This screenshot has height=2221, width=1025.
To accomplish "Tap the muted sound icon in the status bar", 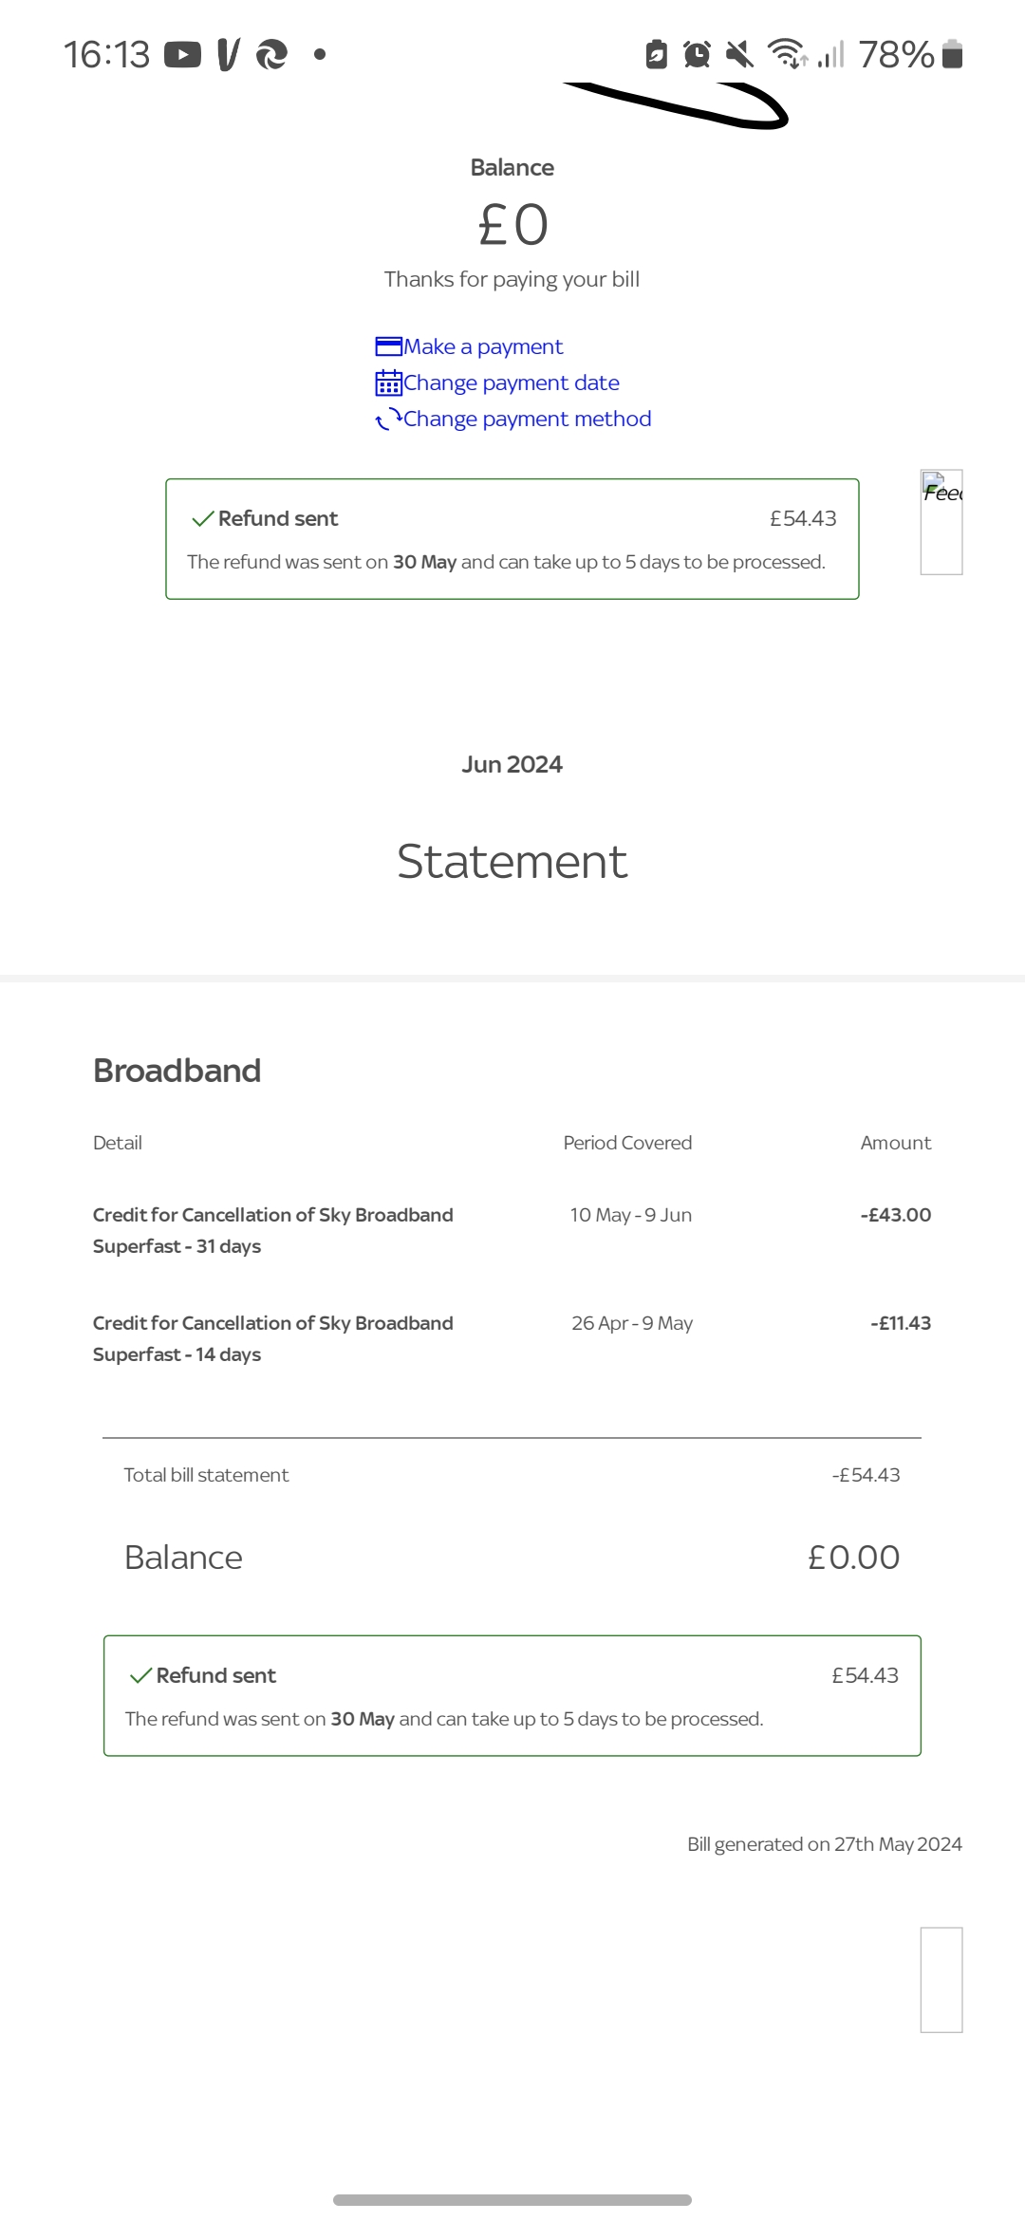I will (739, 55).
